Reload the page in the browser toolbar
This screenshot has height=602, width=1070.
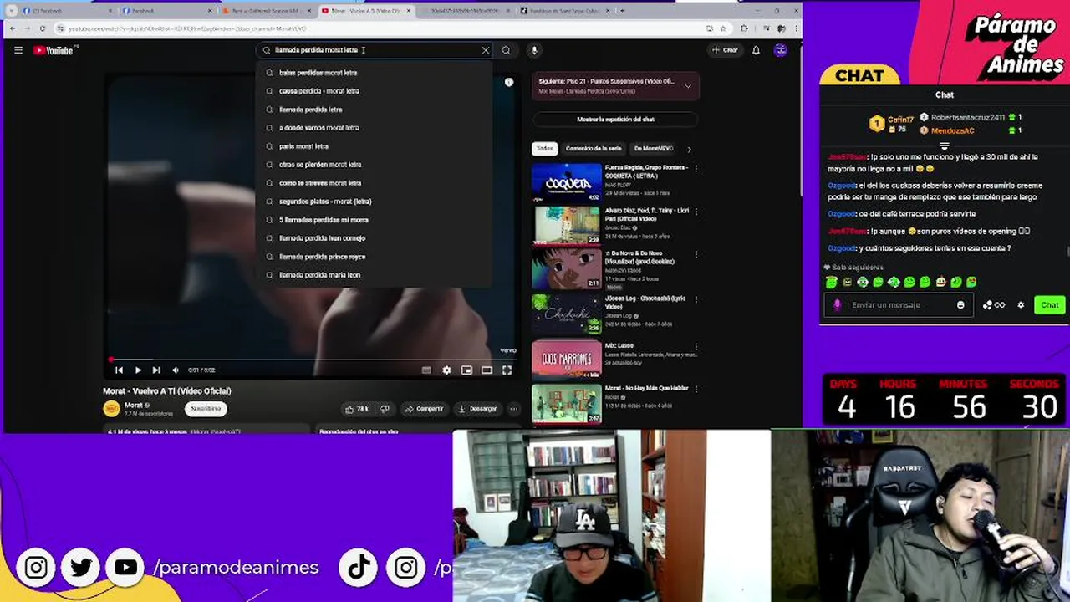[43, 28]
